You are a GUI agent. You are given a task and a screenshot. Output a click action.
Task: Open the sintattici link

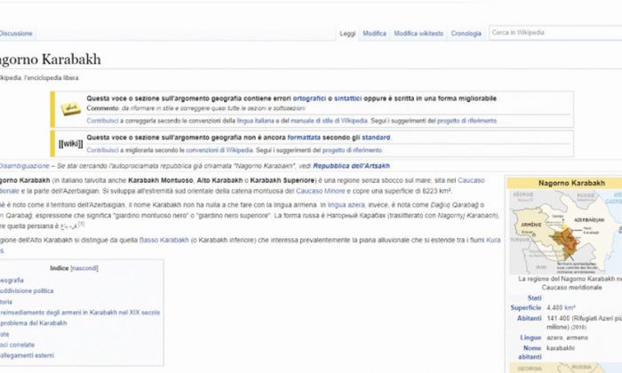click(348, 99)
